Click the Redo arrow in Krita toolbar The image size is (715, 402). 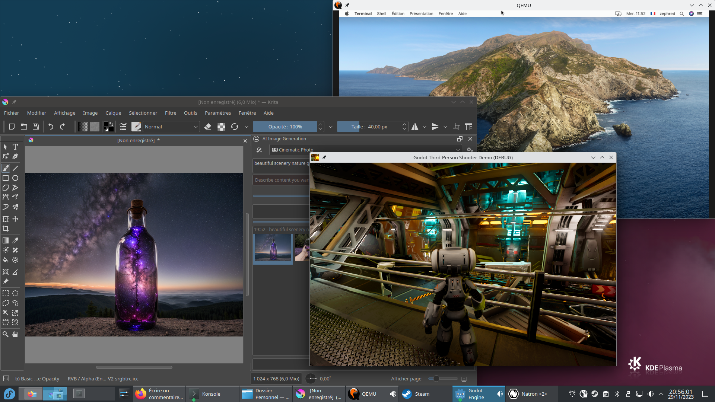point(63,127)
